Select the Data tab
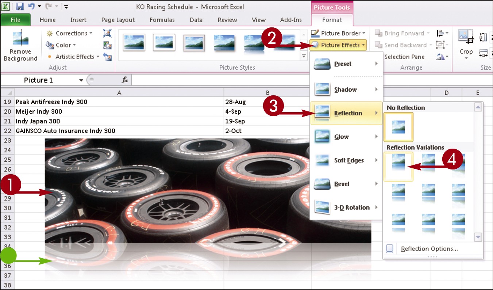This screenshot has height=290, width=493. pyautogui.click(x=196, y=20)
